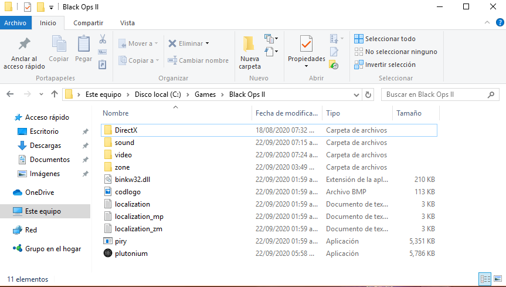This screenshot has height=287, width=506.
Task: Open Eliminar dropdown arrow
Action: 207,43
